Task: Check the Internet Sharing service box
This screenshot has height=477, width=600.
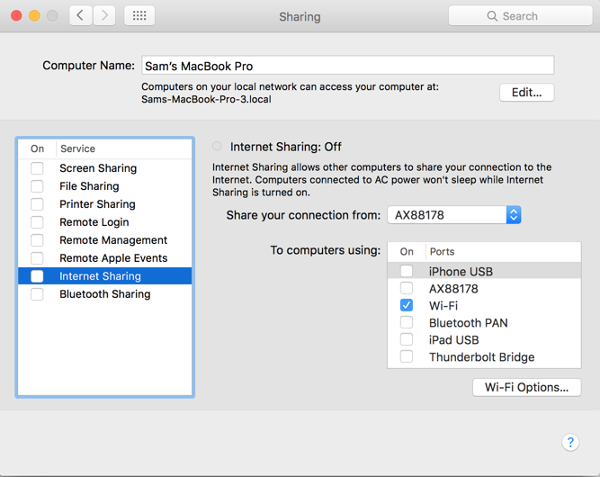Action: pyautogui.click(x=37, y=276)
